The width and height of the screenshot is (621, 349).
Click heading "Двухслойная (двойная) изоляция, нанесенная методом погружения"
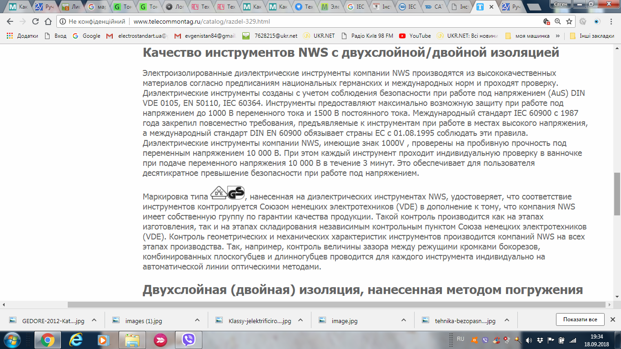click(362, 289)
